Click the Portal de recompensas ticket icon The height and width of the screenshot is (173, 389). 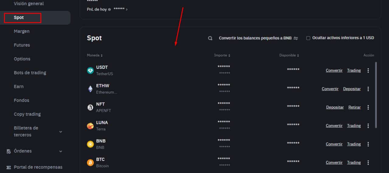[9, 167]
